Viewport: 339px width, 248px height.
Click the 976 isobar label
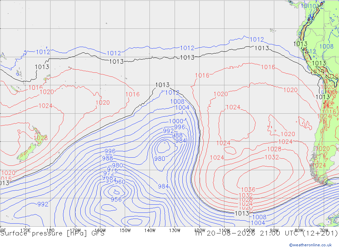coord(113,170)
